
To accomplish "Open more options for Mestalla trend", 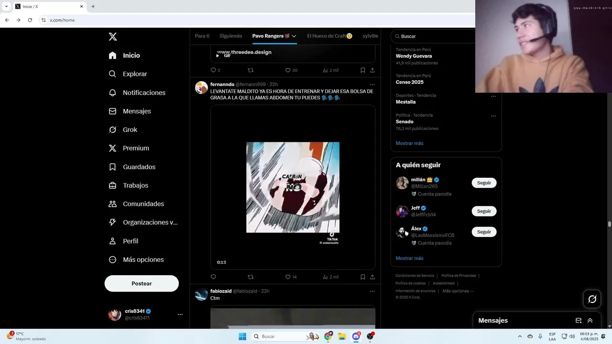I will coord(493,96).
